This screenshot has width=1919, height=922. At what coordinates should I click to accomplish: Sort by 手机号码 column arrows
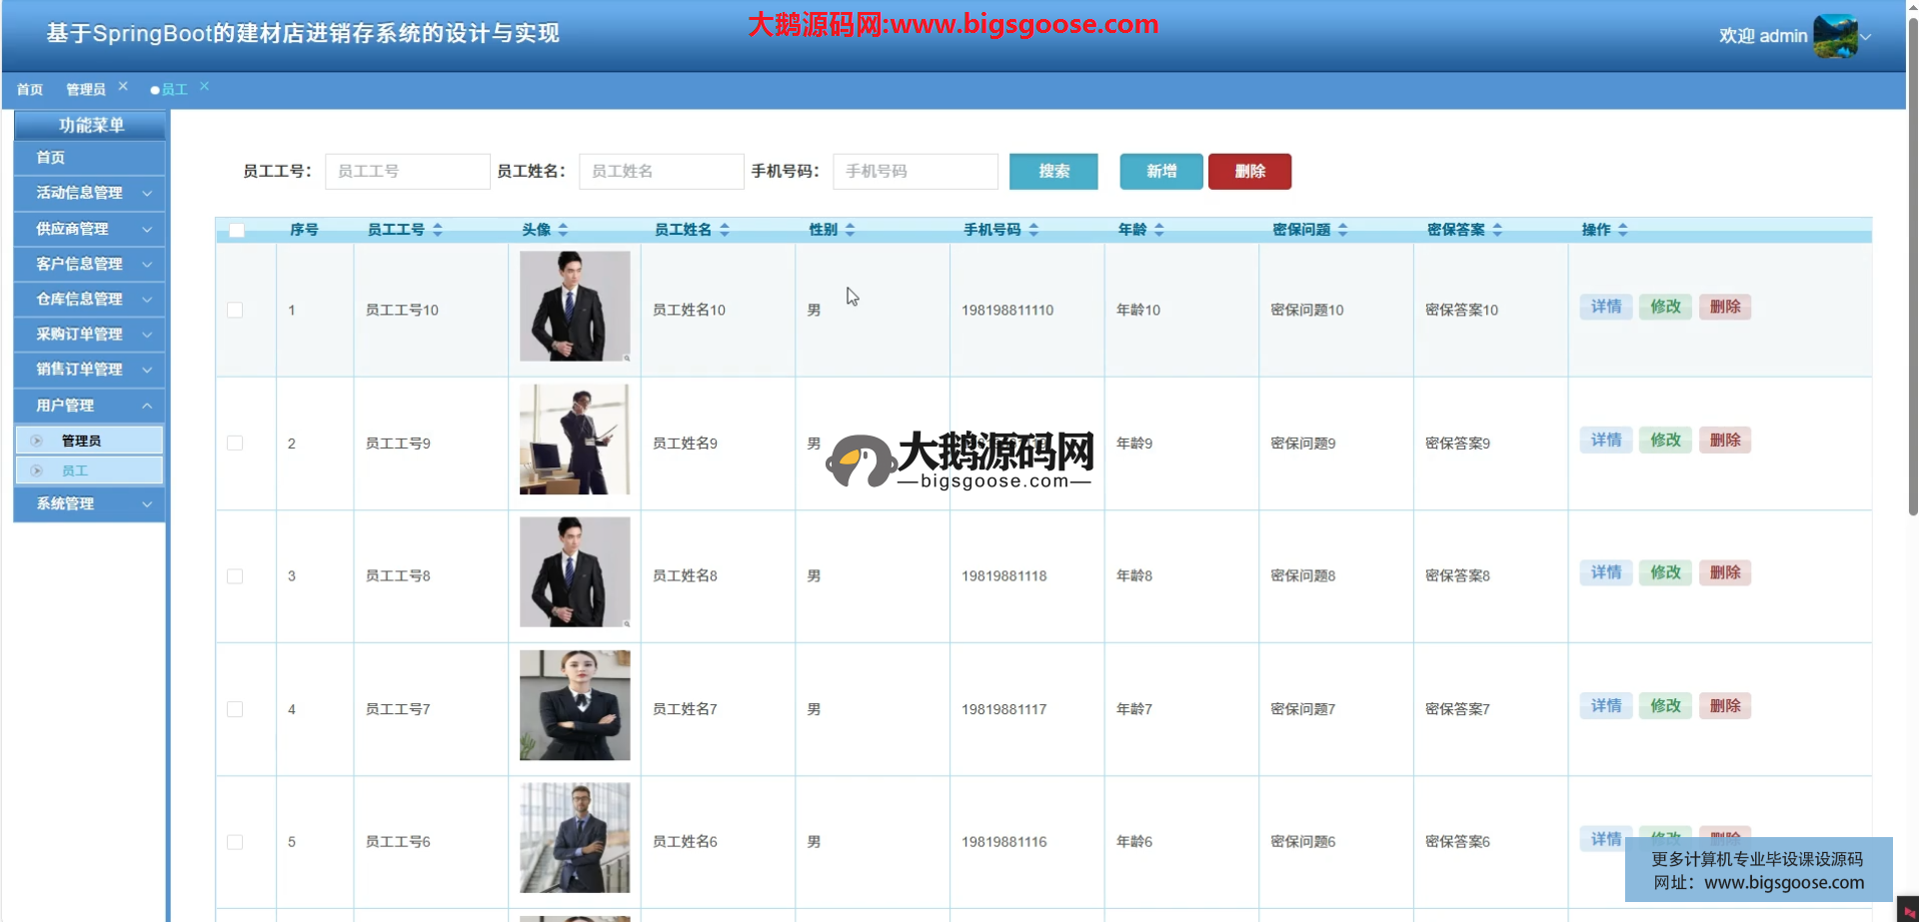tap(1033, 230)
